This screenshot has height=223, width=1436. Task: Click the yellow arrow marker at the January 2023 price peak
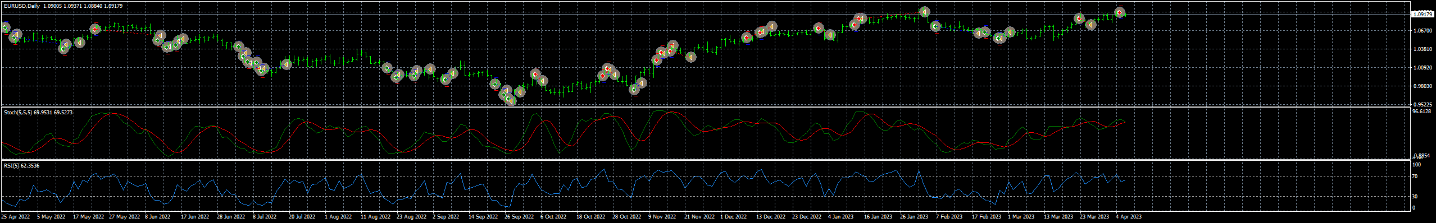(x=924, y=12)
